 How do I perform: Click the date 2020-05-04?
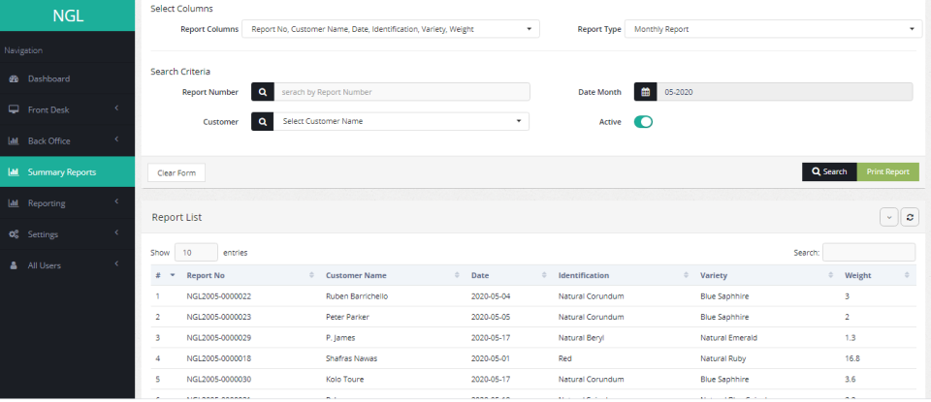(490, 296)
